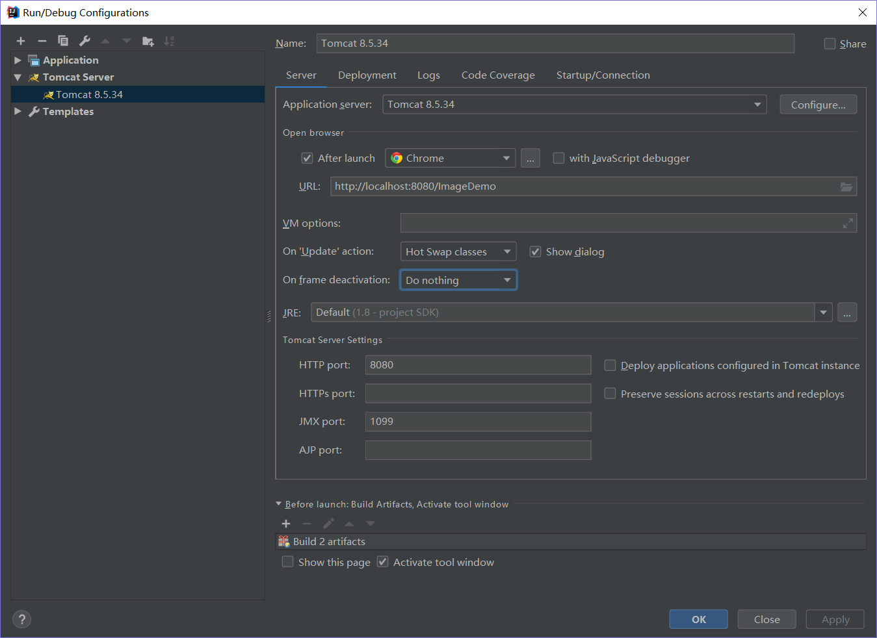Copy configuration using duplicate icon
The image size is (877, 638).
click(x=63, y=41)
